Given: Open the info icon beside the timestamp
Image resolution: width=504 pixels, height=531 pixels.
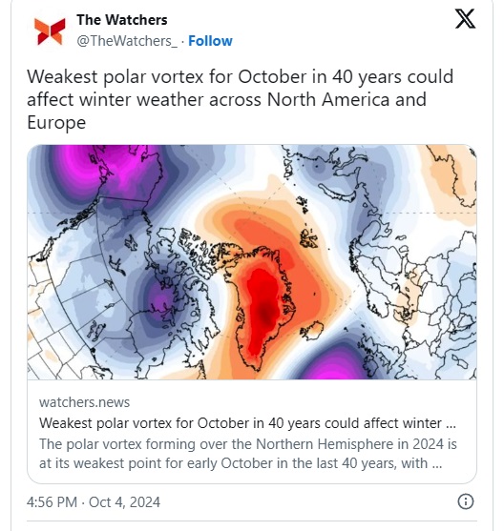Looking at the screenshot, I should click(x=466, y=501).
